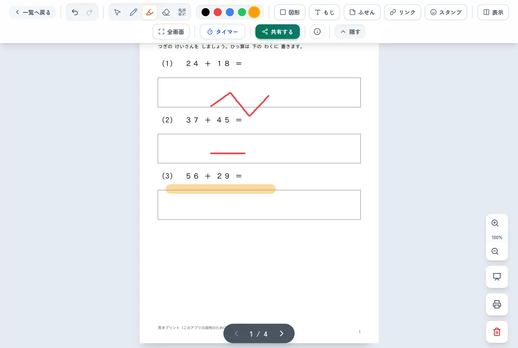Screen dimensions: 518x348
Task: Zoom in with the magnifier plus
Action: click(495, 223)
